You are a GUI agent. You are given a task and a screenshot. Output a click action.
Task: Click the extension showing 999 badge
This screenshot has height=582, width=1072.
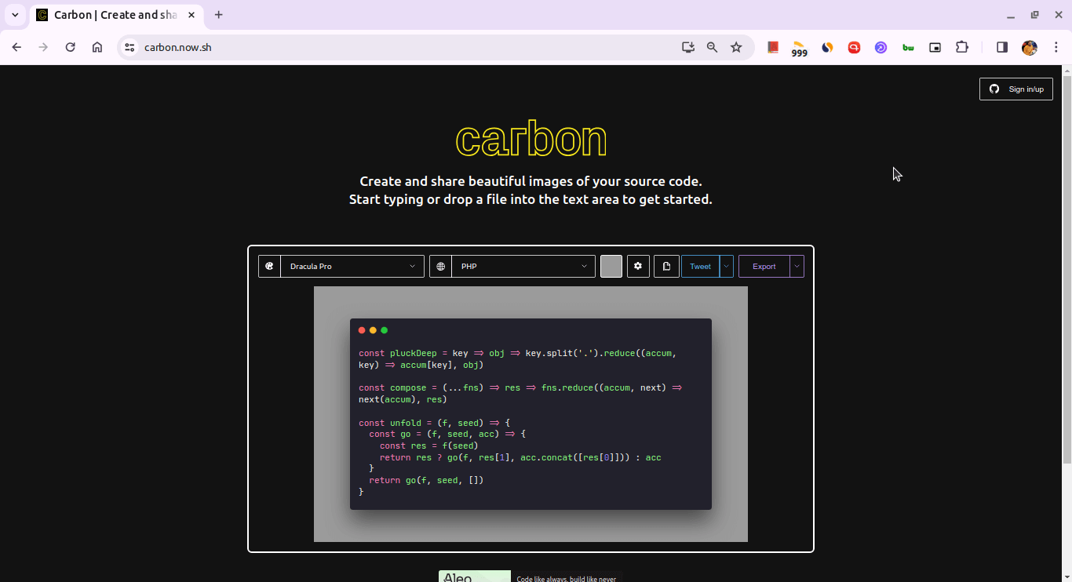(x=799, y=49)
